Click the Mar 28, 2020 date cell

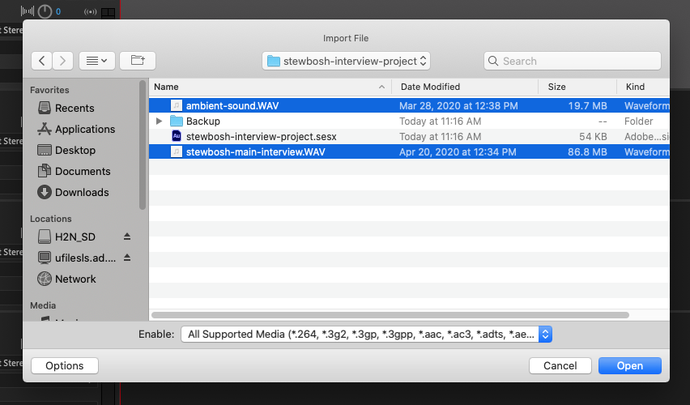click(x=458, y=105)
